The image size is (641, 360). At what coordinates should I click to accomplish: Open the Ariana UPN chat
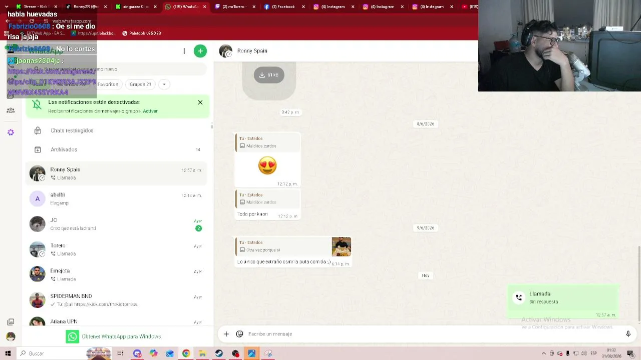(116, 321)
